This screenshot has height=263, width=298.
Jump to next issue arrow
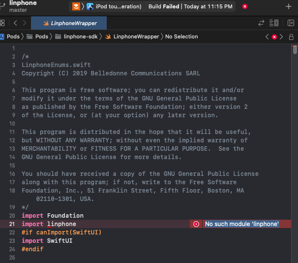(x=281, y=37)
